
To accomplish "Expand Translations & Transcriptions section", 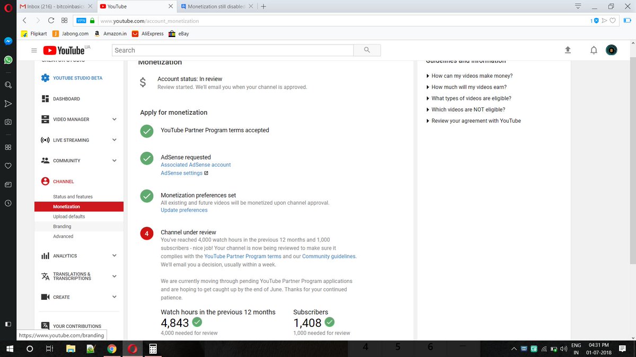I will [x=114, y=276].
